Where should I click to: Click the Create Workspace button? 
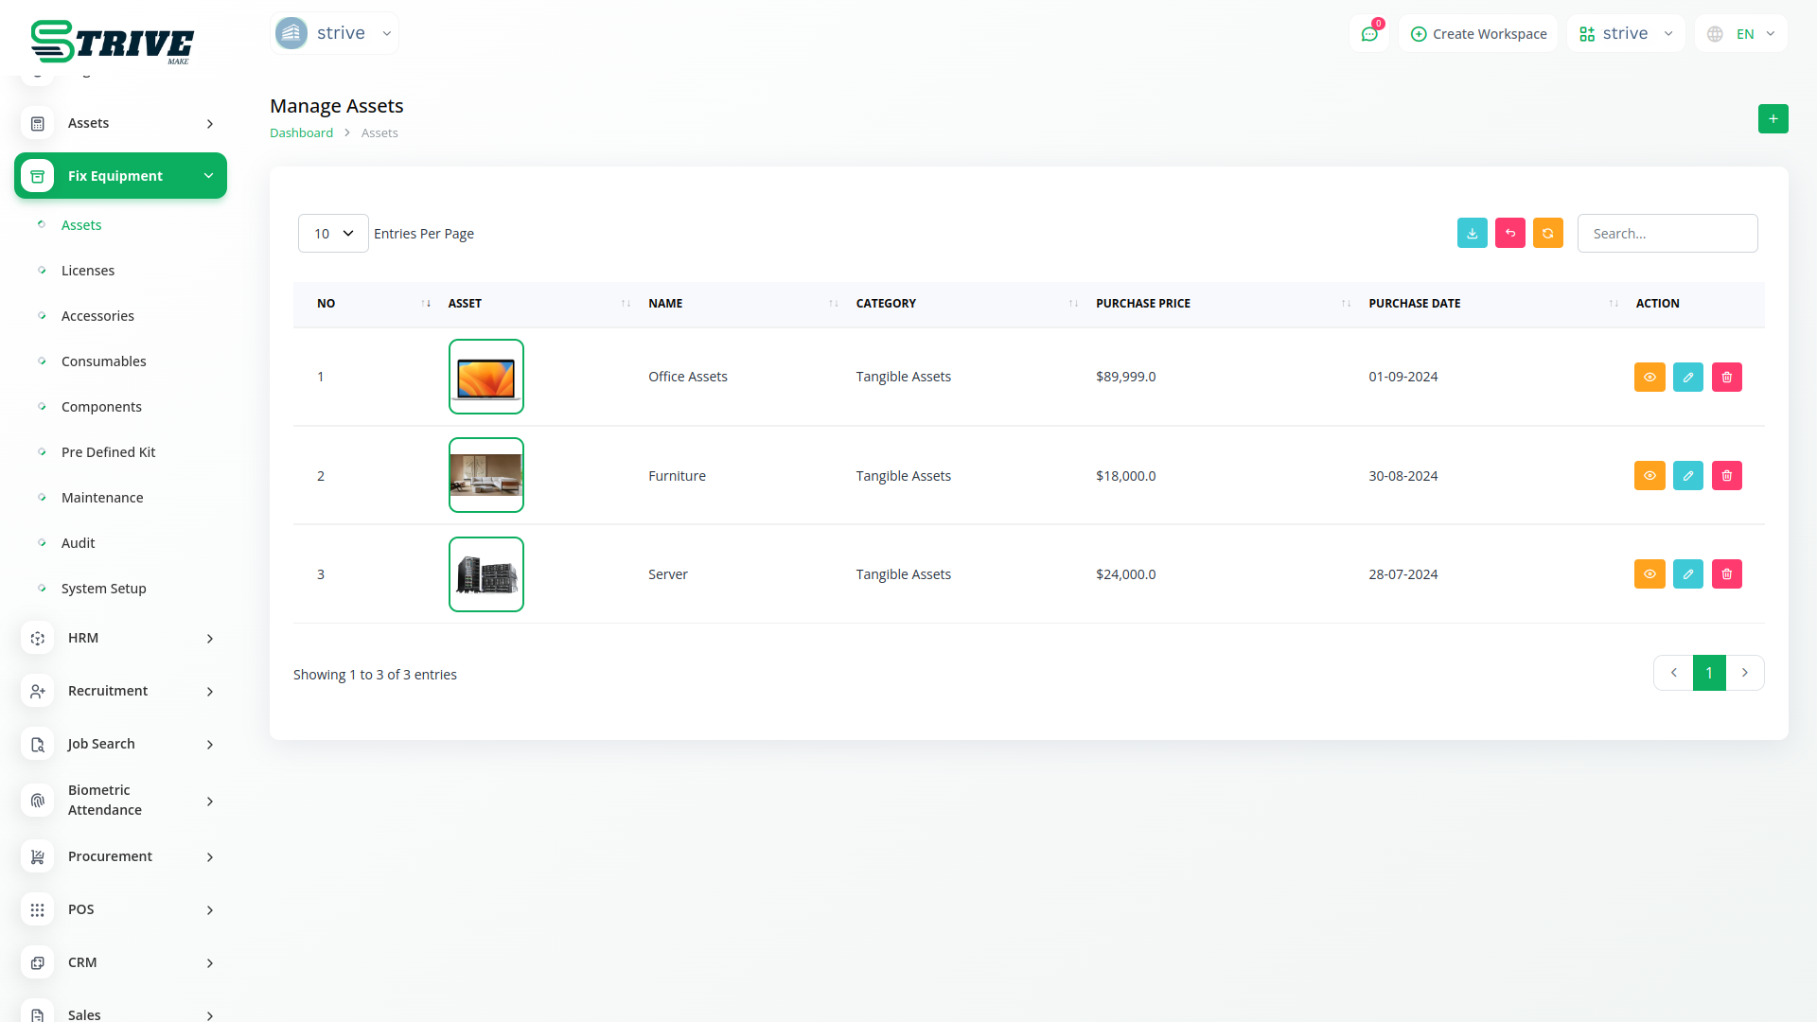tap(1478, 34)
